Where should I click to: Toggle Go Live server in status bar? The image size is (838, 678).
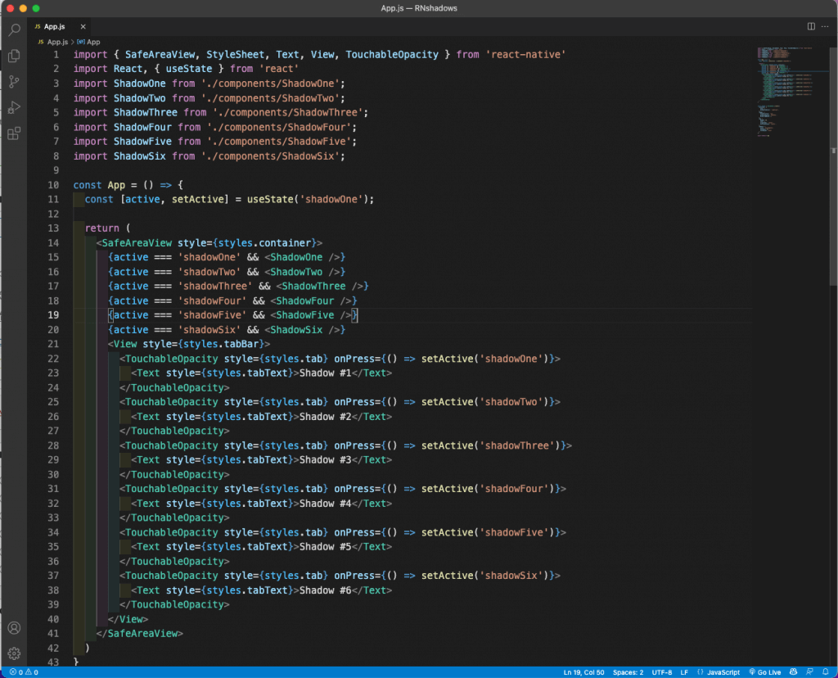[766, 672]
